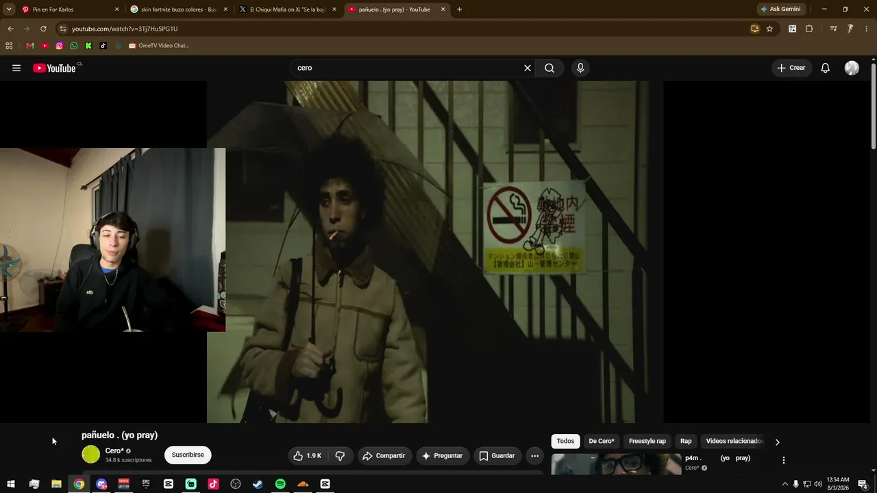Viewport: 877px width, 493px height.
Task: Open the TikTok bookmark
Action: click(x=103, y=46)
